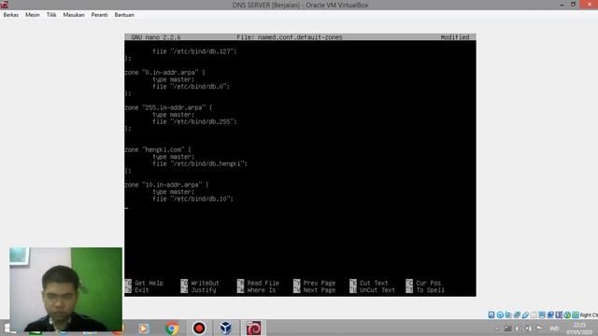Click the line file "/etc/bind/db.127"

[194, 51]
